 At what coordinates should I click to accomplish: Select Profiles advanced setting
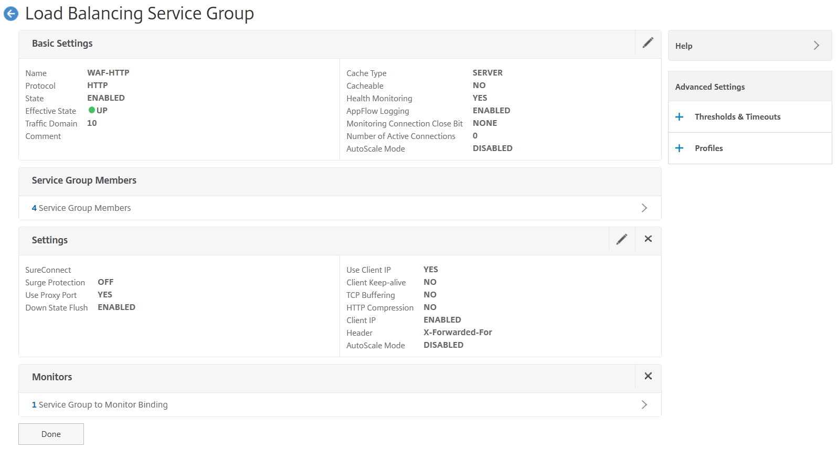point(708,148)
